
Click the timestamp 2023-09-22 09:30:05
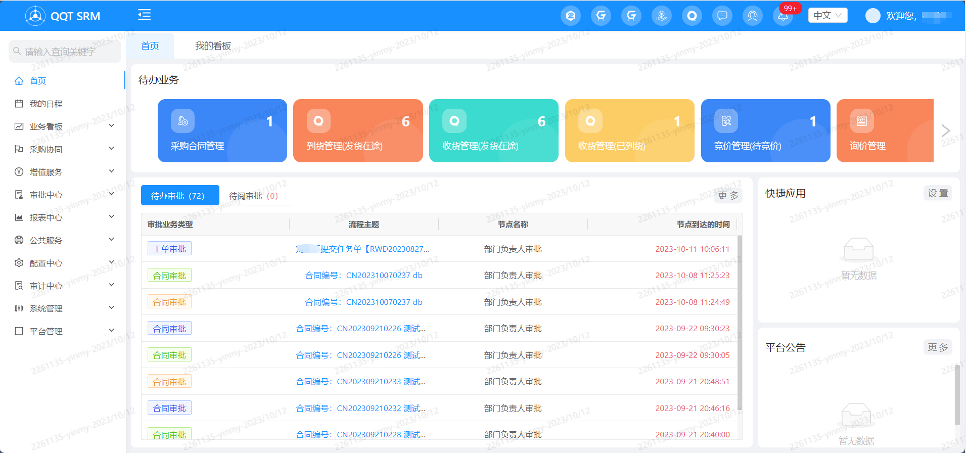(x=693, y=355)
